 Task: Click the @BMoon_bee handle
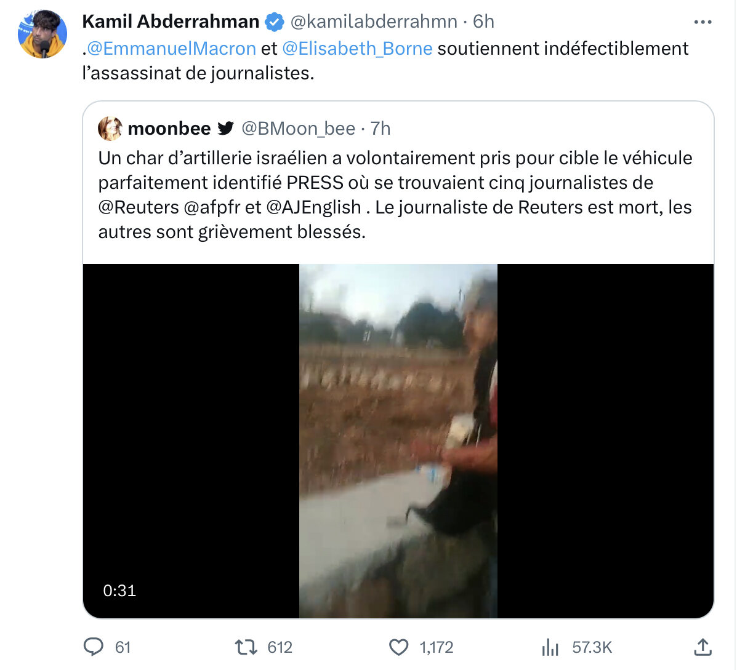(x=299, y=129)
